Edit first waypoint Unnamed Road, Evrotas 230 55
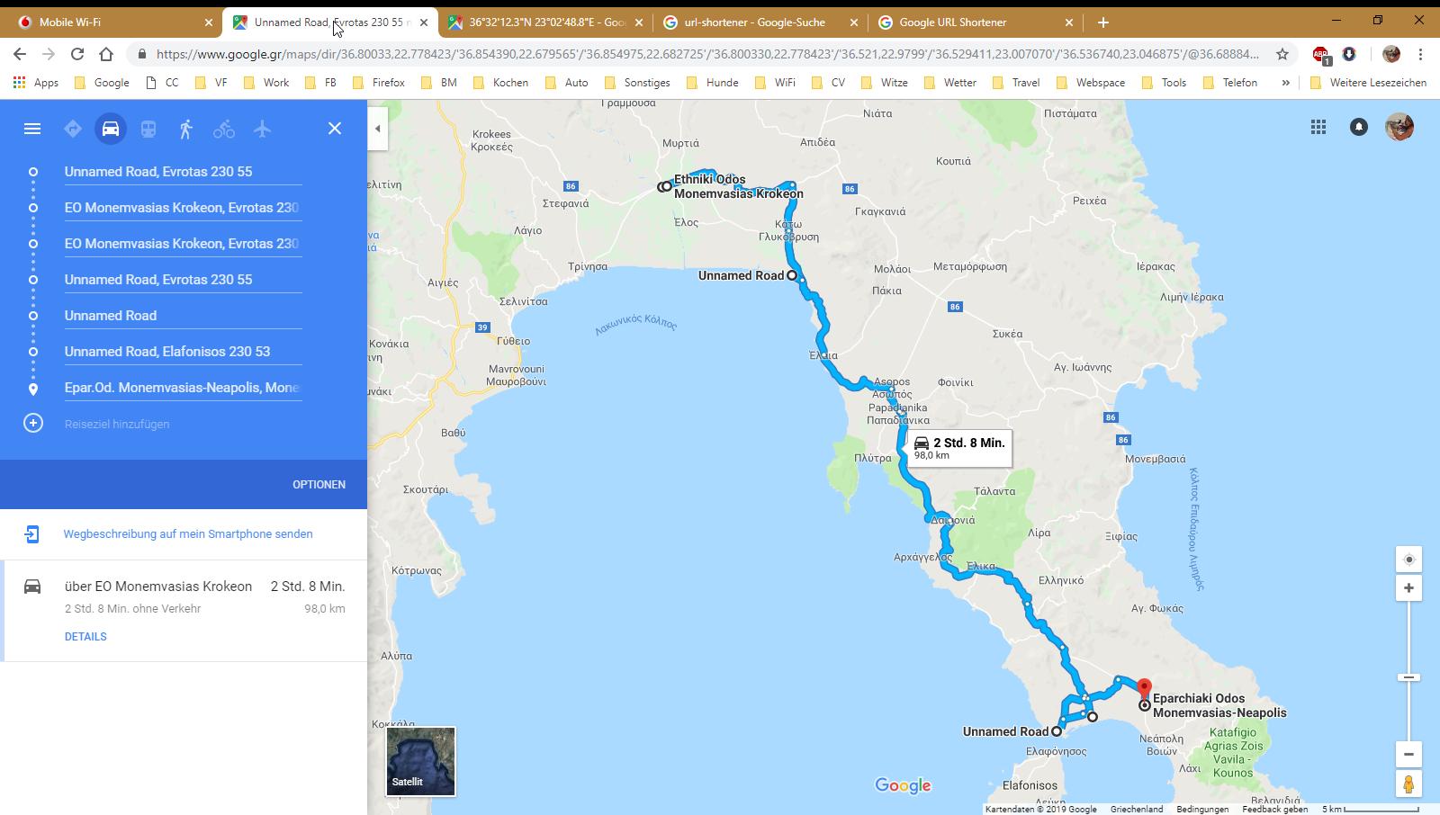Image resolution: width=1440 pixels, height=815 pixels. click(183, 172)
